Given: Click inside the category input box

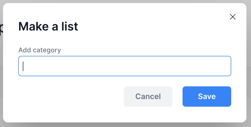Looking at the screenshot, I should (x=124, y=66).
